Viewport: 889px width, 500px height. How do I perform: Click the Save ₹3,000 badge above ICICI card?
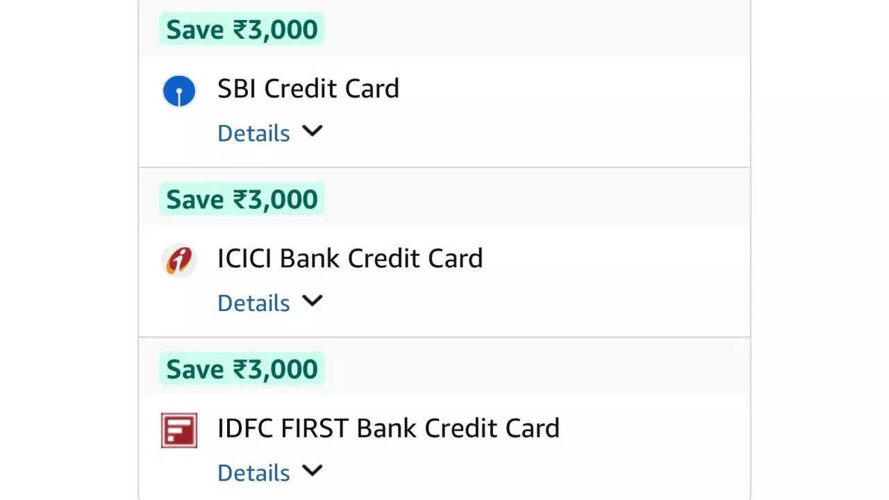241,199
